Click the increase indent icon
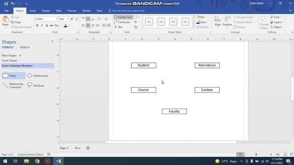Screen dimensions: 294x165 coord(108,26)
